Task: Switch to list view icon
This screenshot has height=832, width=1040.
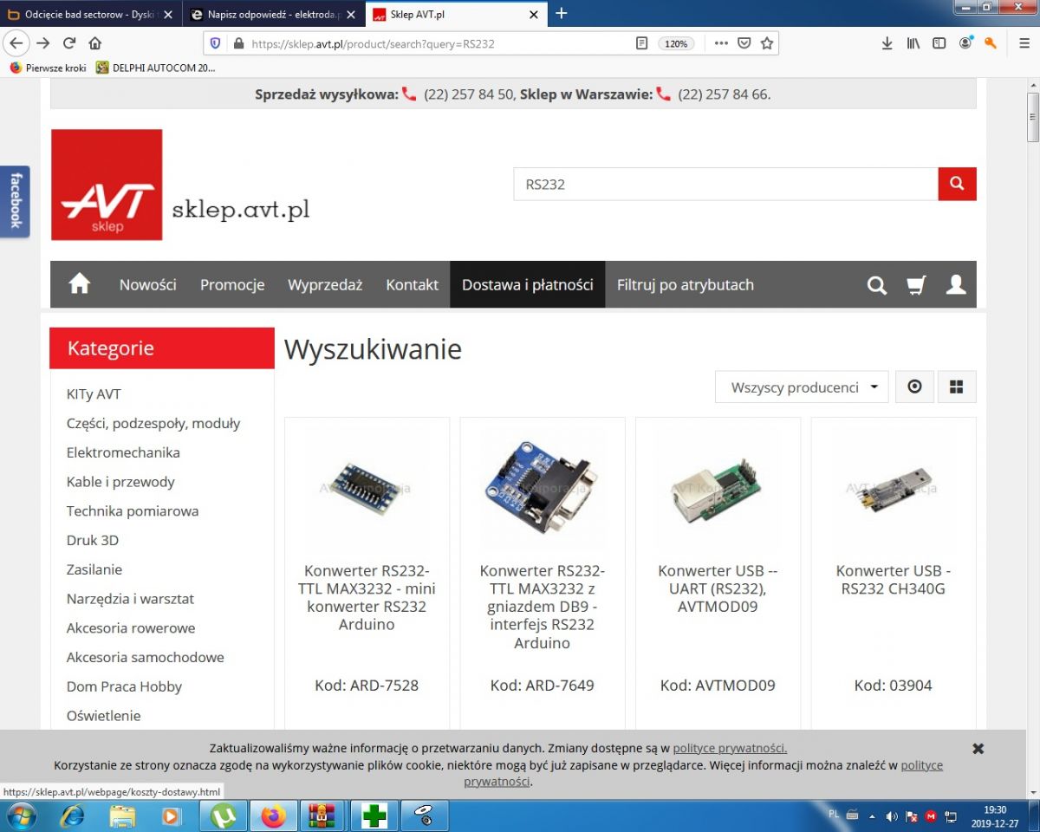Action: [914, 387]
